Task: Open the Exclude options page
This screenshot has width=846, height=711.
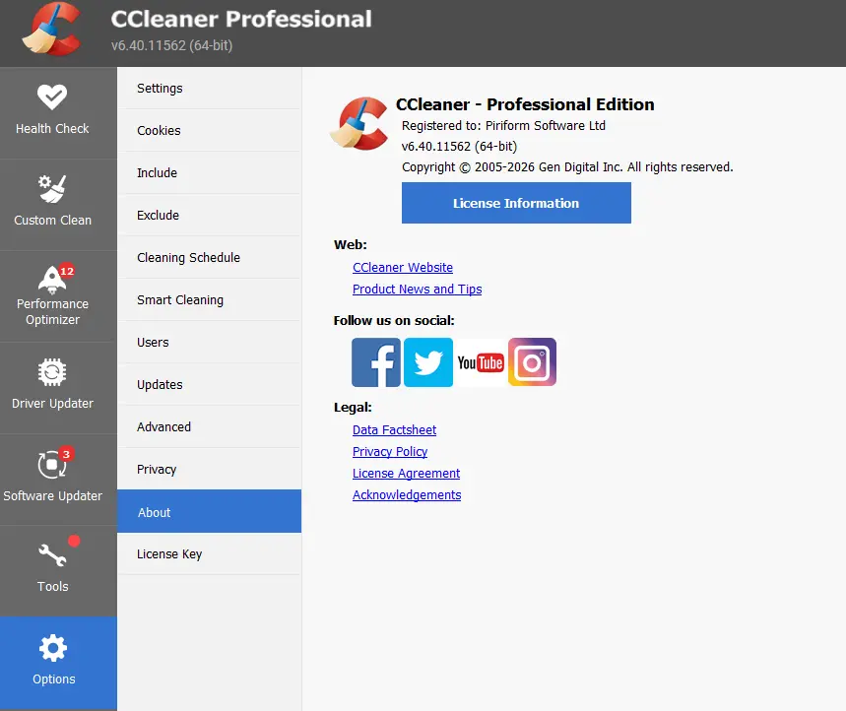Action: point(209,216)
